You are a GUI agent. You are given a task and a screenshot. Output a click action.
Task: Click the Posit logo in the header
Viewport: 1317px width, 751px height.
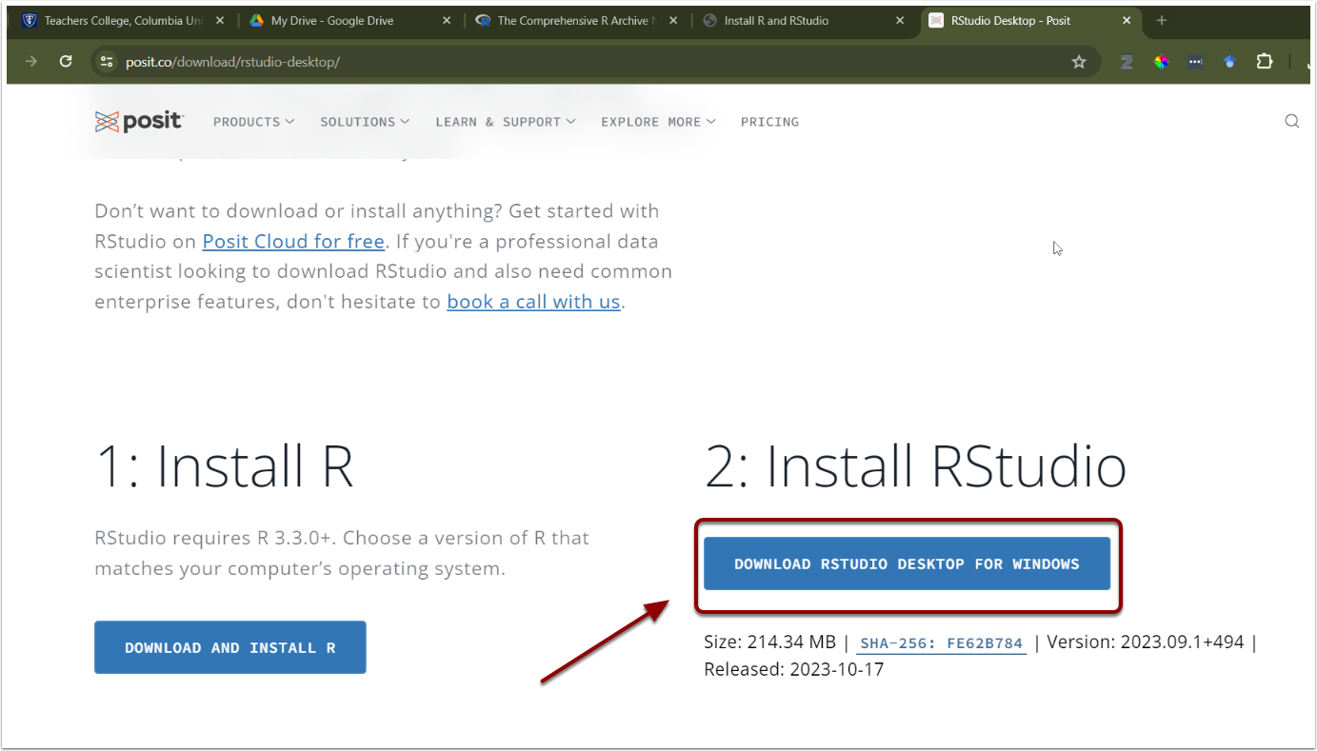point(139,121)
